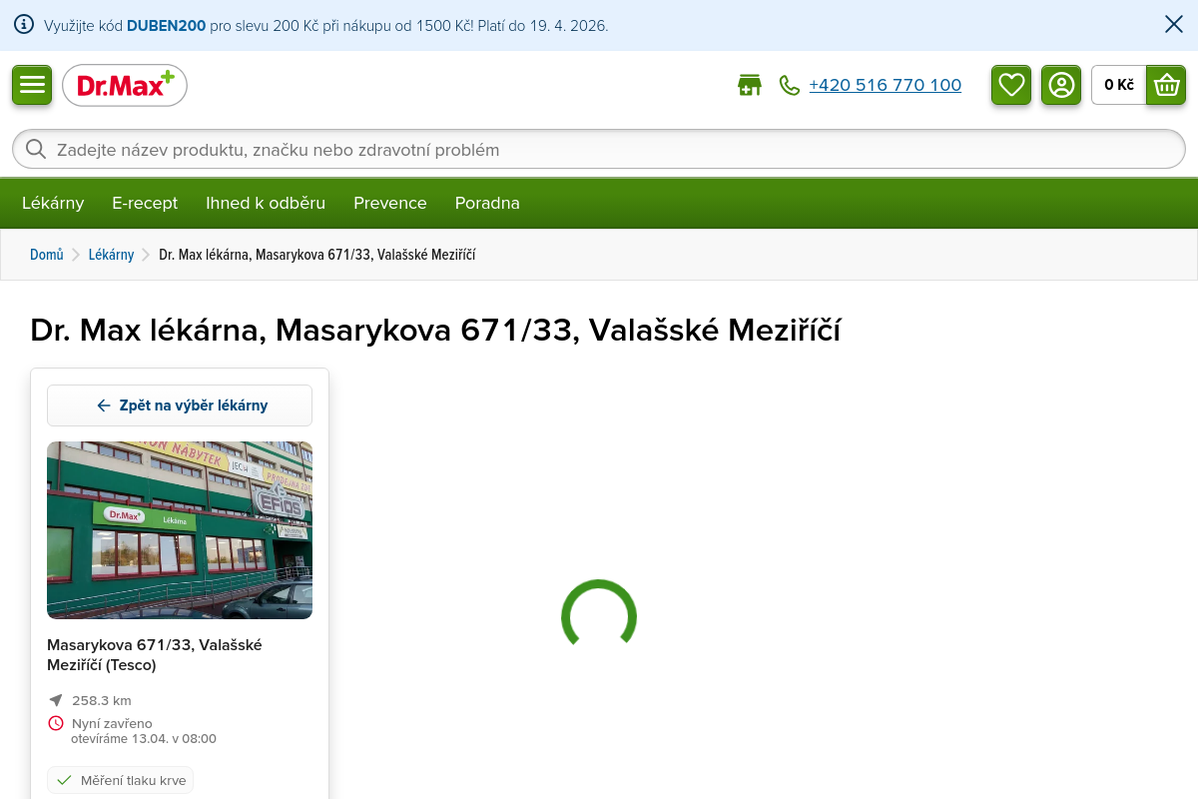The height and width of the screenshot is (799, 1198).
Task: Focus the product search input field
Action: pyautogui.click(x=599, y=150)
